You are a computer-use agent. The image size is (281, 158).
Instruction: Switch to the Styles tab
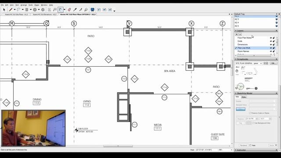pos(244,97)
